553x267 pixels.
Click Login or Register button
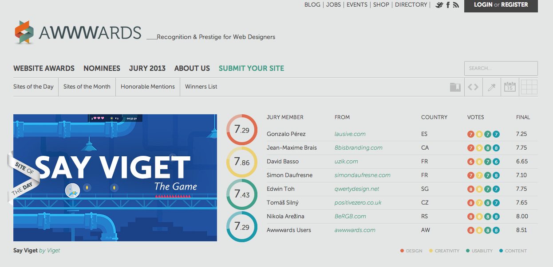[x=501, y=5]
